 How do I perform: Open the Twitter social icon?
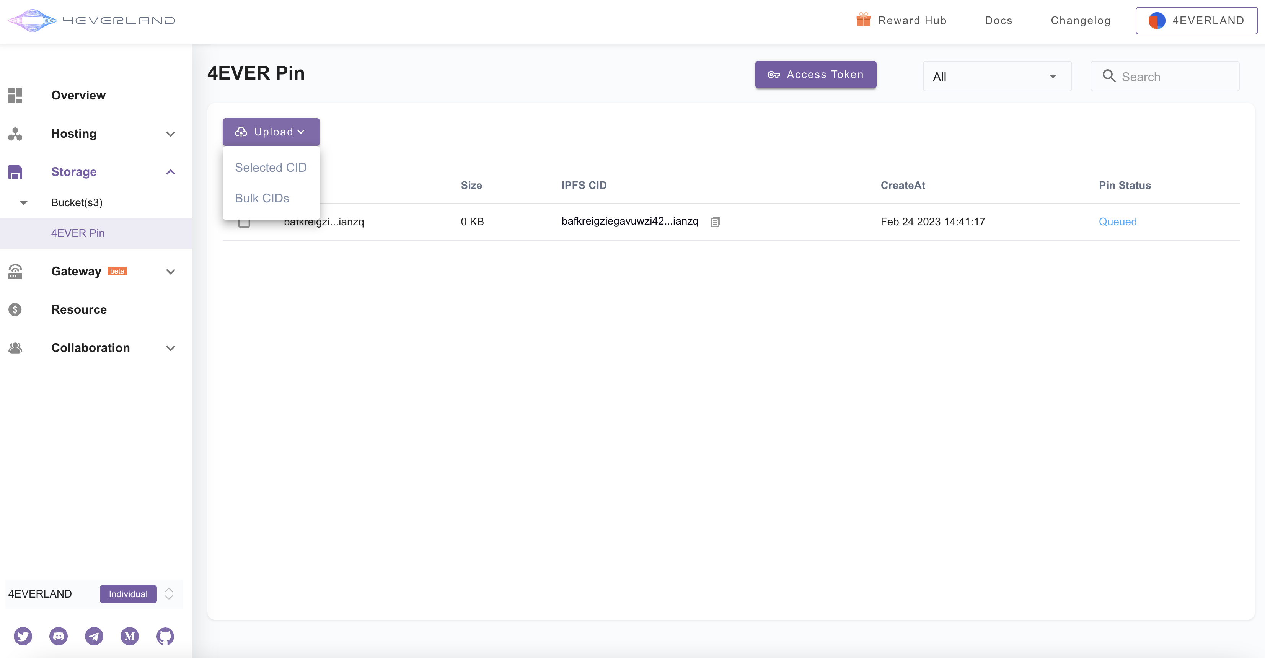[x=23, y=636]
